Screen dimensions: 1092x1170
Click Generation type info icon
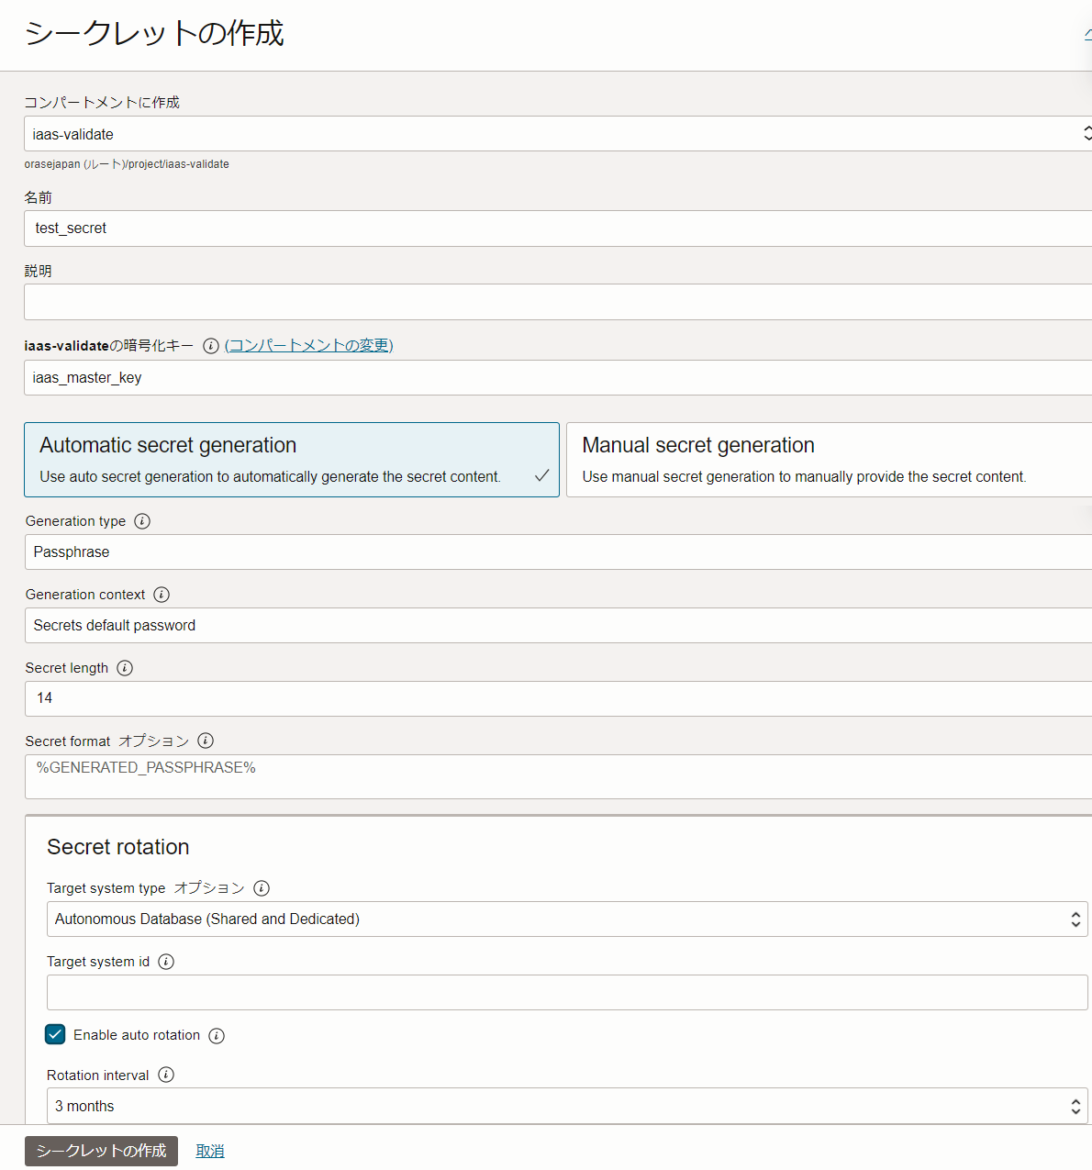tap(142, 521)
